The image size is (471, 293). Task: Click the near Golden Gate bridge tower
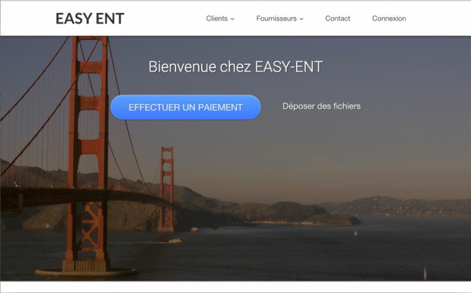coord(88,150)
